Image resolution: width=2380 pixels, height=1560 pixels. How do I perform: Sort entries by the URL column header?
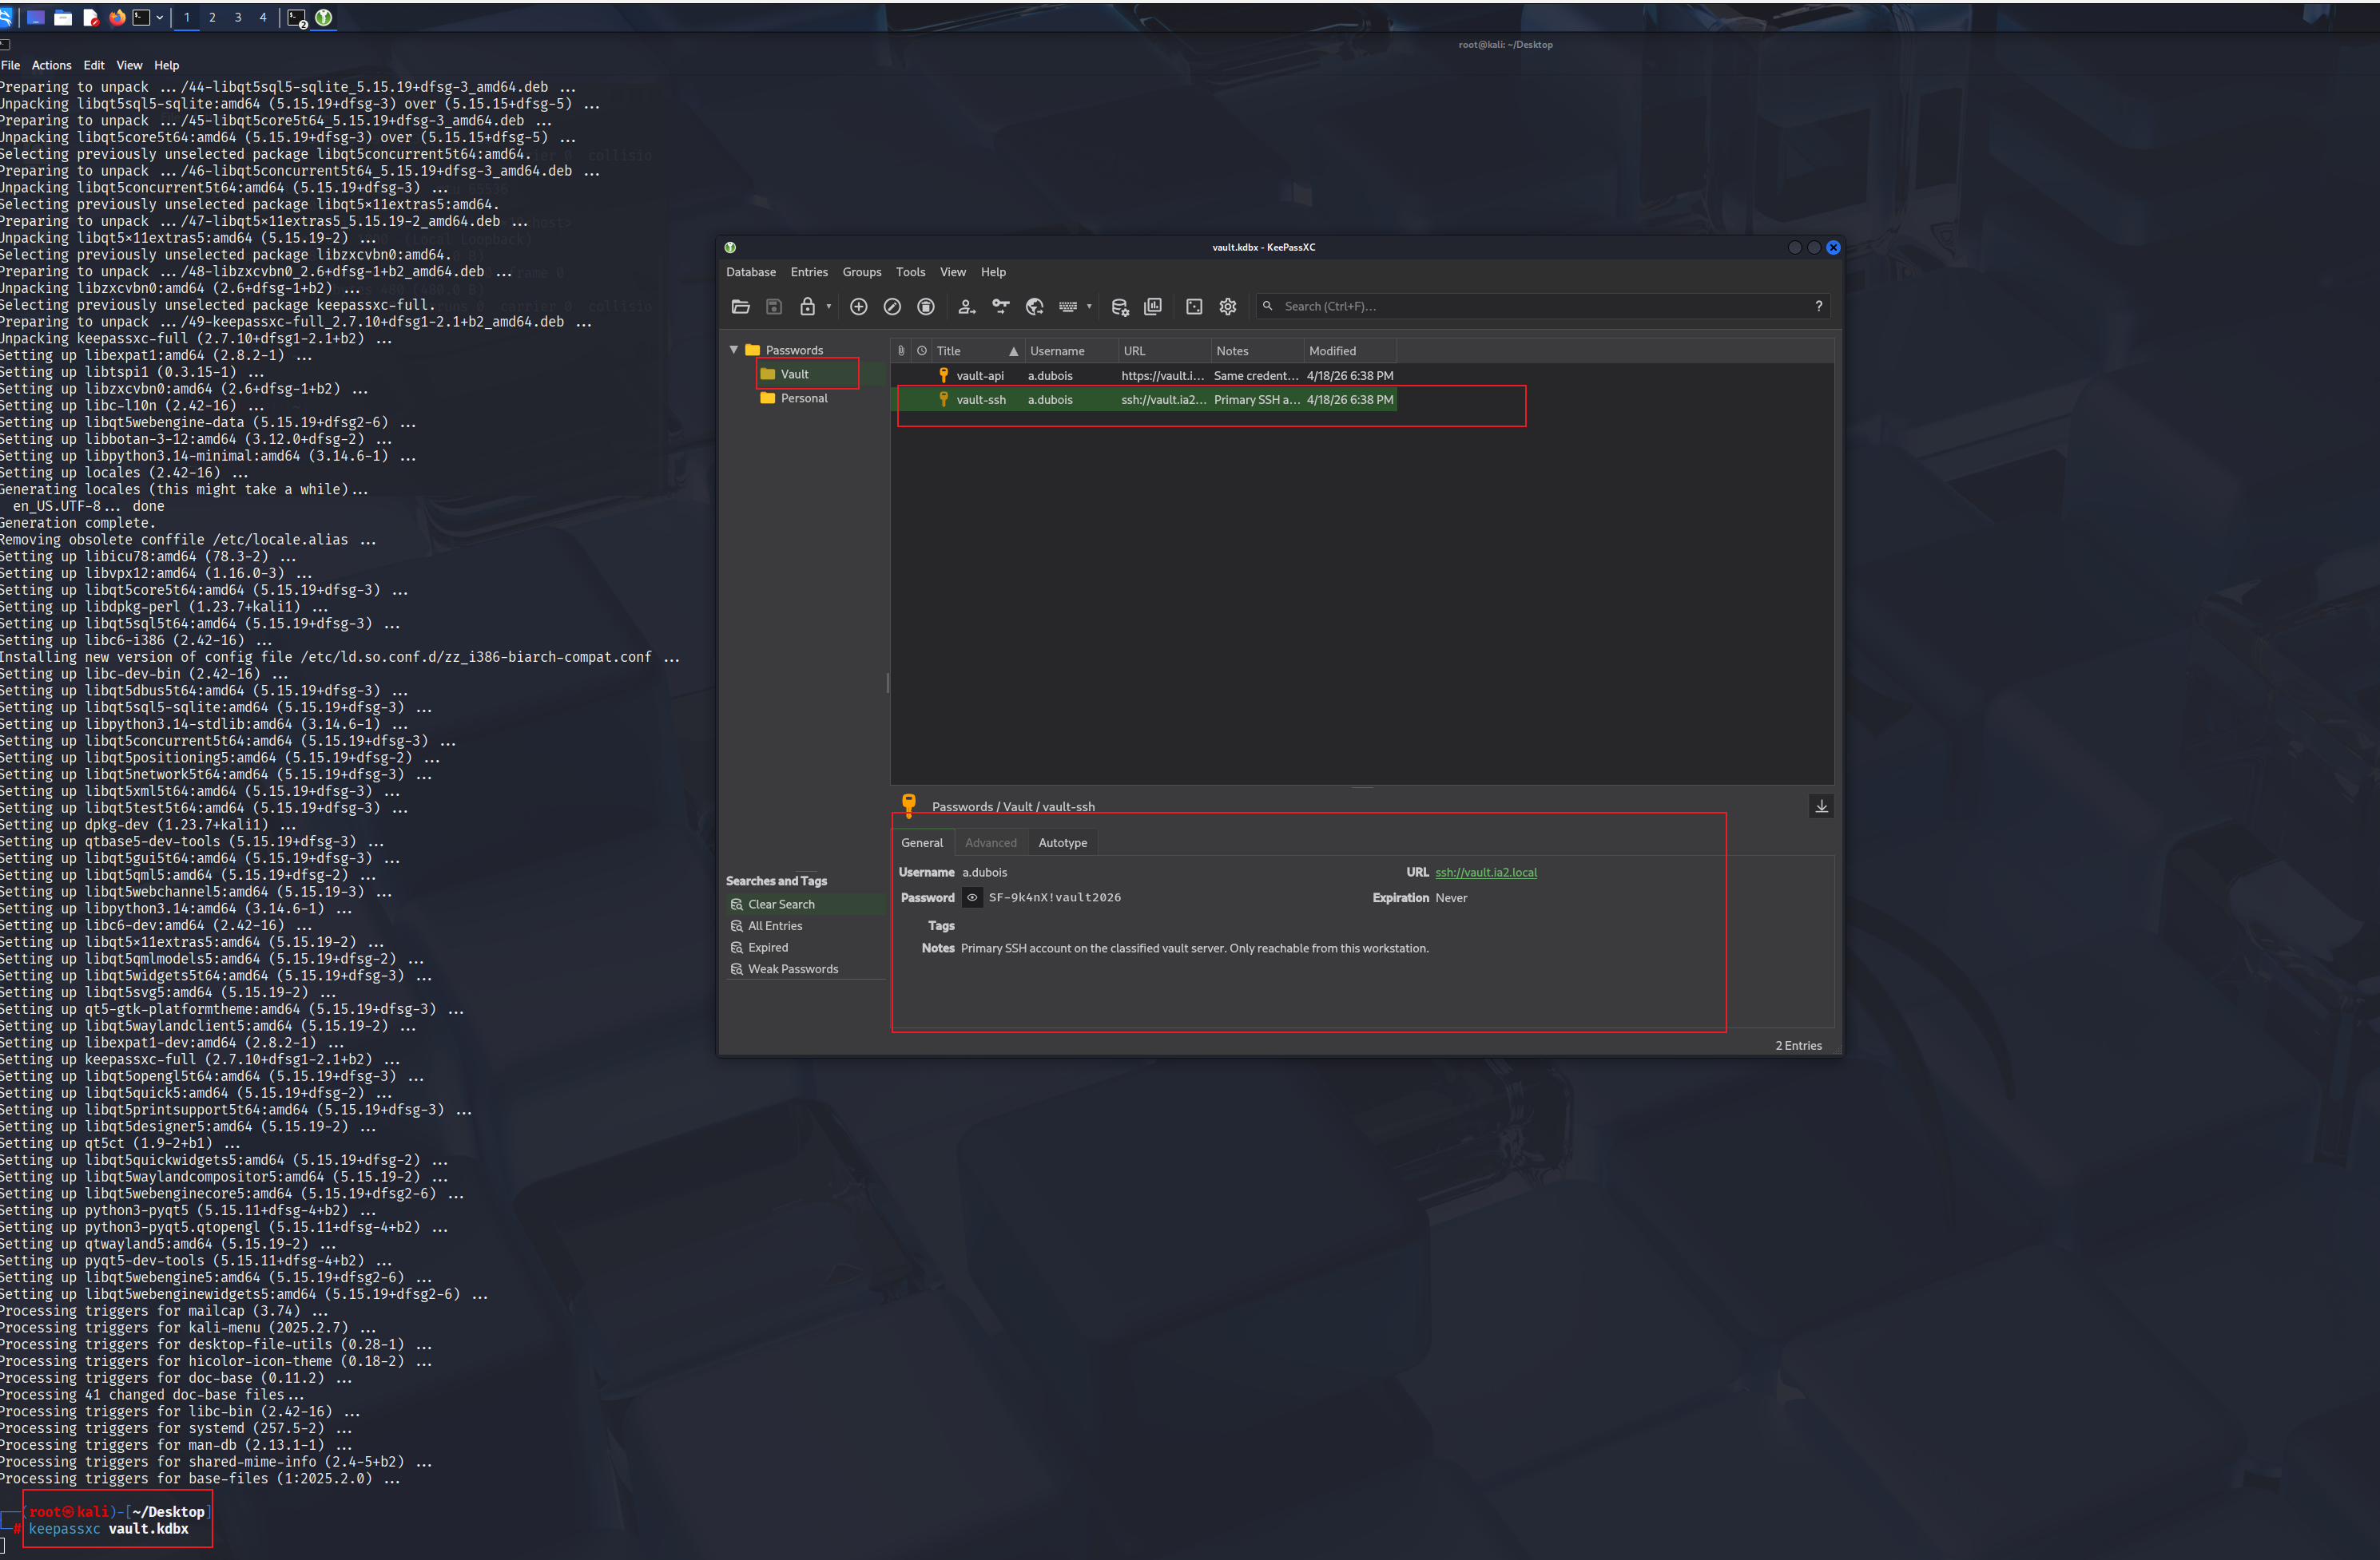[x=1163, y=350]
